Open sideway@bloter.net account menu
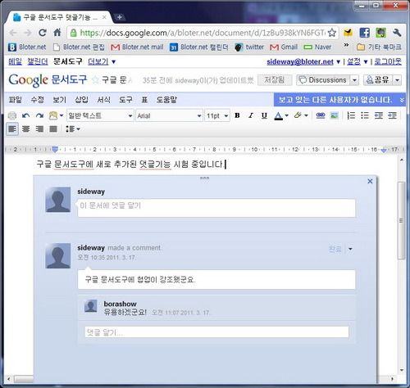This screenshot has height=388, width=410. pyautogui.click(x=303, y=61)
